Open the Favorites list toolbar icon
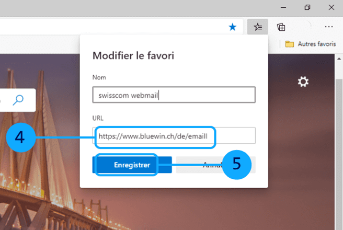 257,27
